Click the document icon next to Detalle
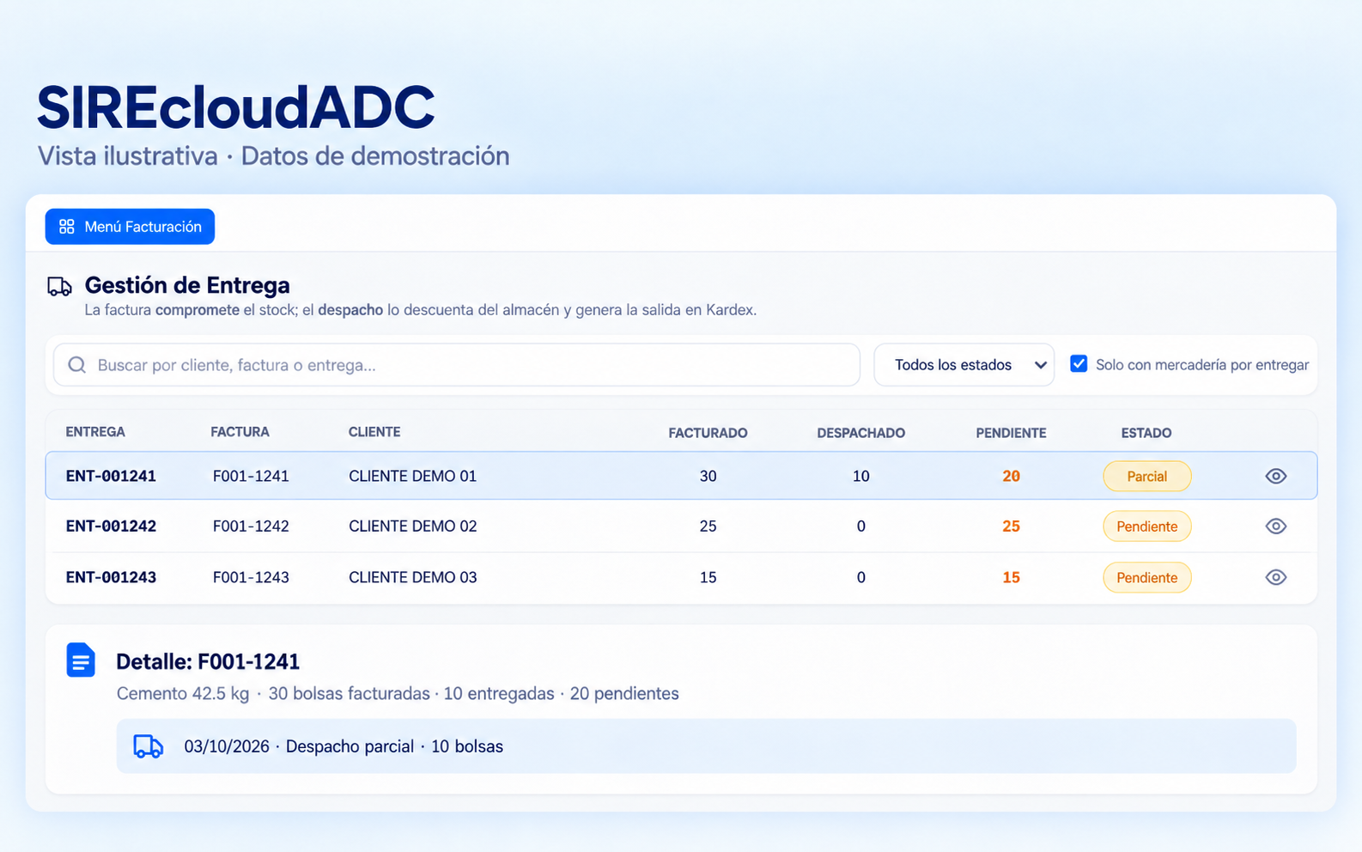 pyautogui.click(x=81, y=660)
